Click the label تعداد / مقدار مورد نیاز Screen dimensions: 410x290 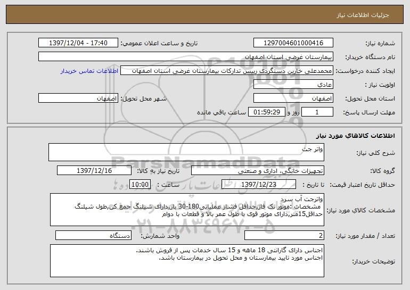365,236
